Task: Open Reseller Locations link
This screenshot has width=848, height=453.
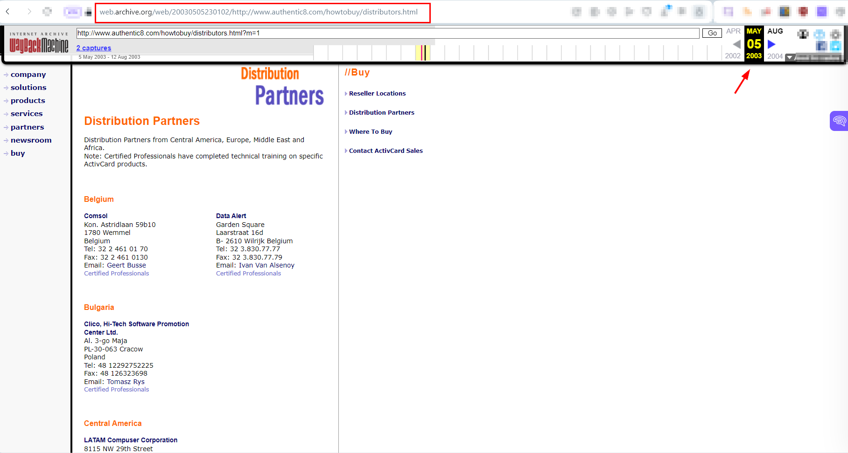Action: pyautogui.click(x=378, y=94)
